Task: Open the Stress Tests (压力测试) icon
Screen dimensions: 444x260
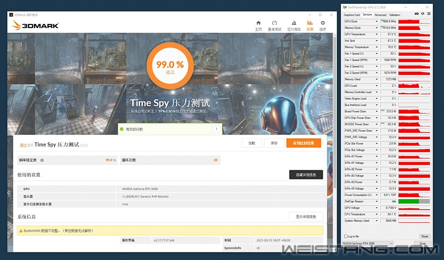Action: pyautogui.click(x=294, y=23)
